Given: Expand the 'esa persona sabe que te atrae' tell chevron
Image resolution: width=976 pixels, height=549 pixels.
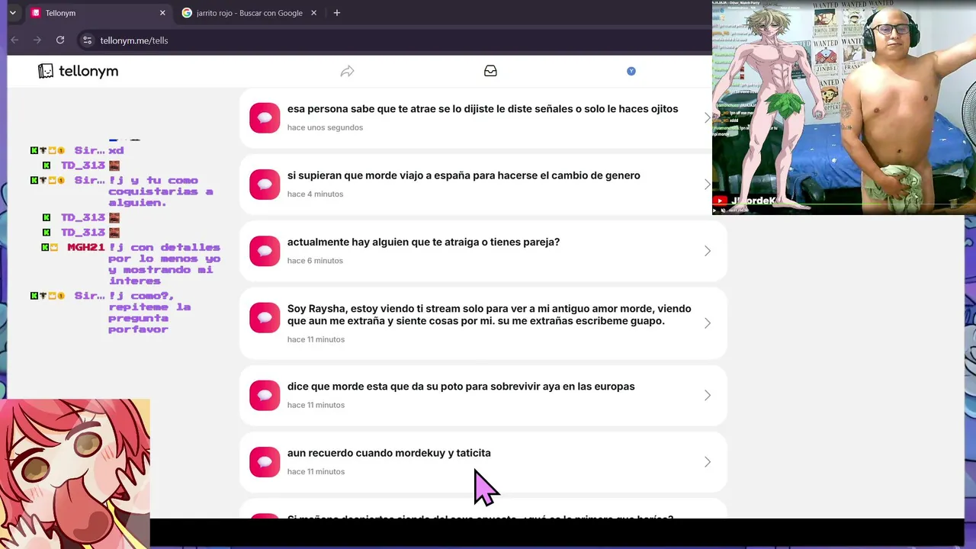Looking at the screenshot, I should [x=708, y=118].
